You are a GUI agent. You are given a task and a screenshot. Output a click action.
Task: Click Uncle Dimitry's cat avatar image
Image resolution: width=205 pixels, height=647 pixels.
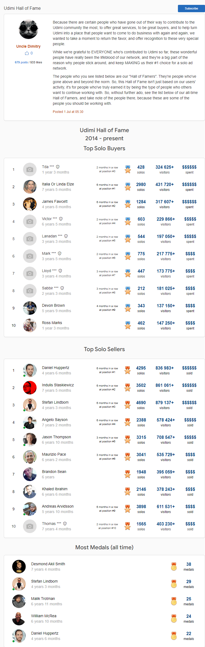click(x=28, y=29)
